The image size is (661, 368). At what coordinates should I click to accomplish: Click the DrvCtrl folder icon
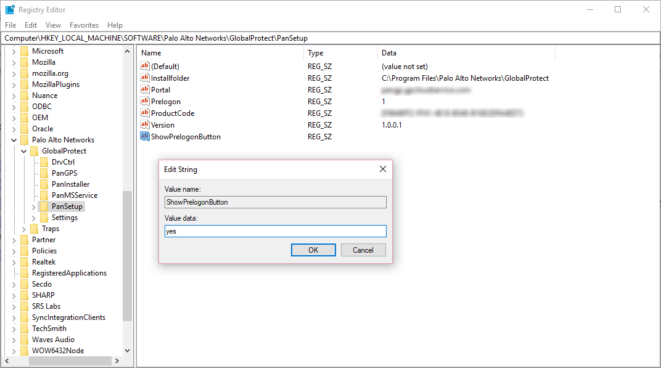point(44,162)
